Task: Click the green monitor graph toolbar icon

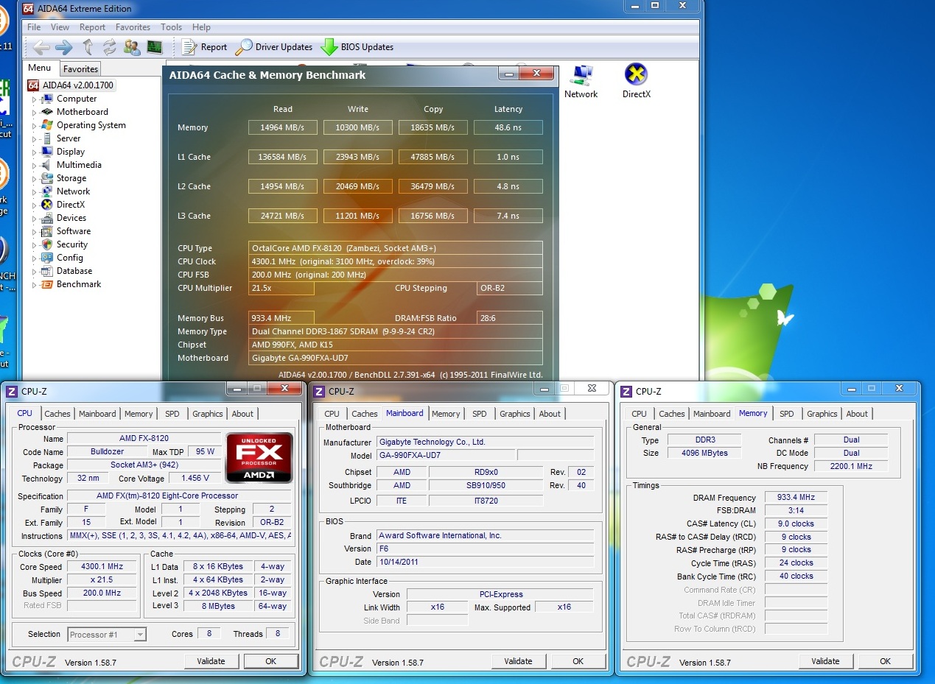Action: (x=154, y=47)
